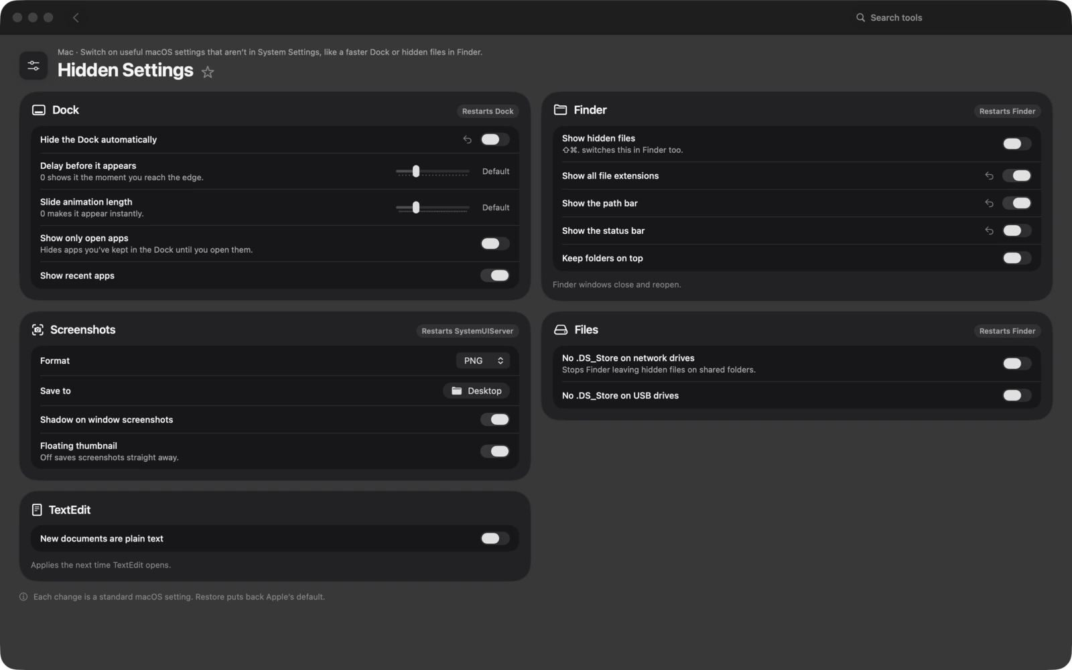Favorite Hidden Settings with the star icon
1072x670 pixels.
point(208,72)
